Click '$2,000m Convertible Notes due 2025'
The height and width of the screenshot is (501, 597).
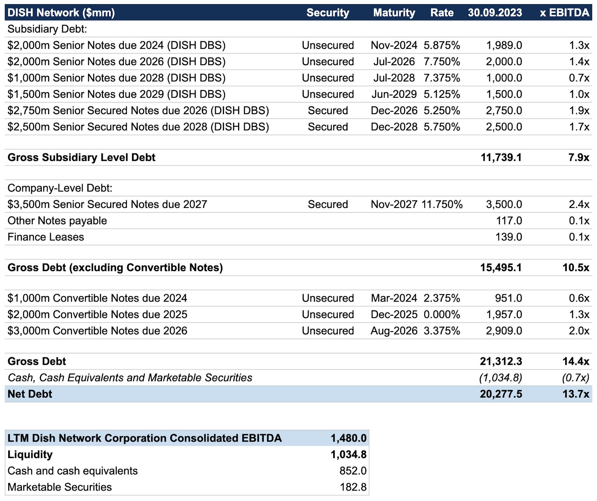pos(97,314)
